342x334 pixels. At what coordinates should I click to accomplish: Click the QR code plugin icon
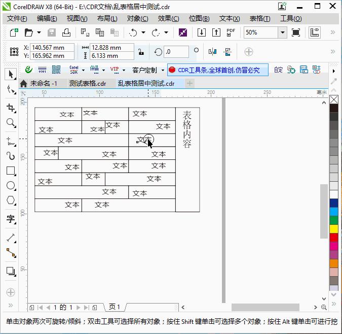(56, 70)
